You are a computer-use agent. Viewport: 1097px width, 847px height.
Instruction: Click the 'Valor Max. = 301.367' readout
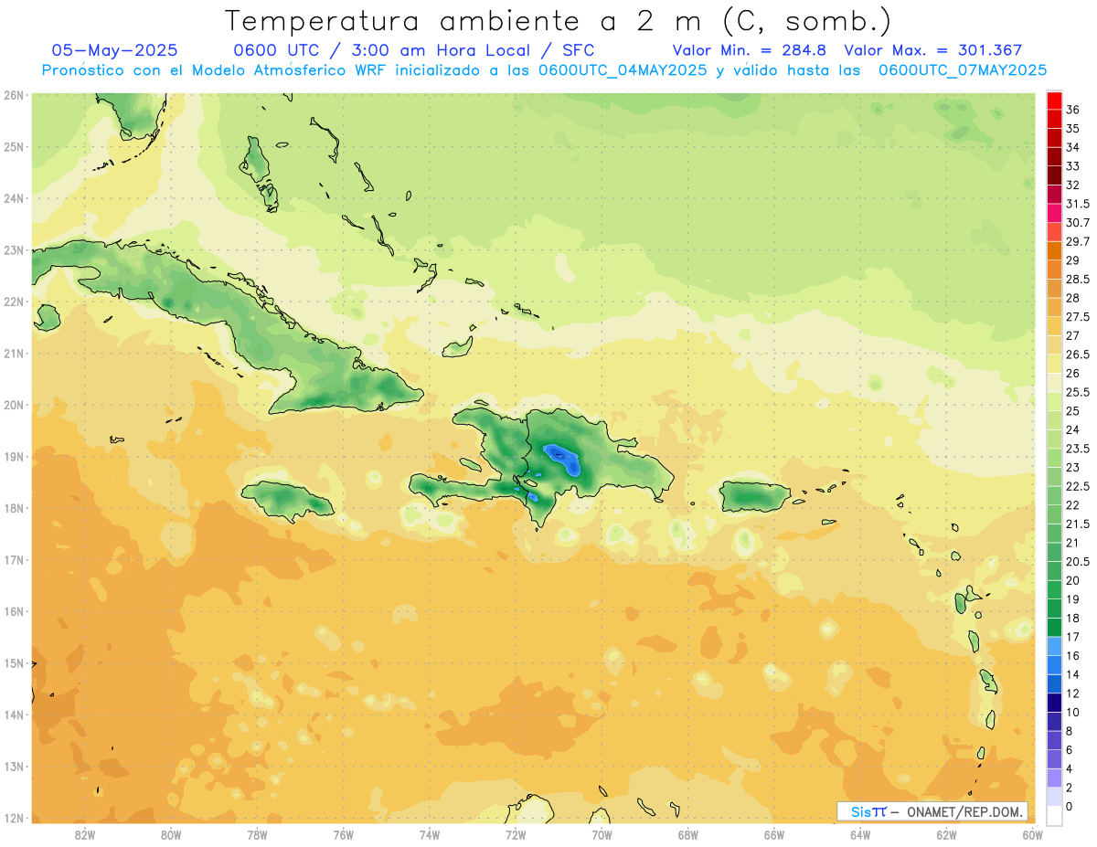click(x=933, y=50)
